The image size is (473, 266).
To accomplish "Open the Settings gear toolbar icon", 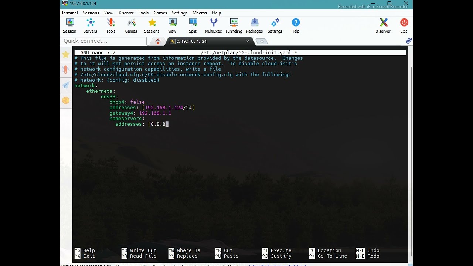I will point(275,26).
